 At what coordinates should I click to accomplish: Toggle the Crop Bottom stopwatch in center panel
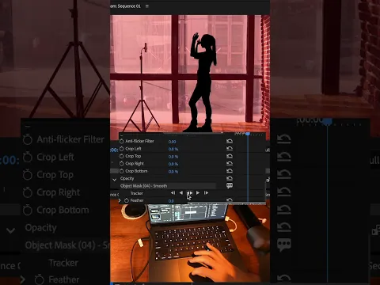[121, 171]
